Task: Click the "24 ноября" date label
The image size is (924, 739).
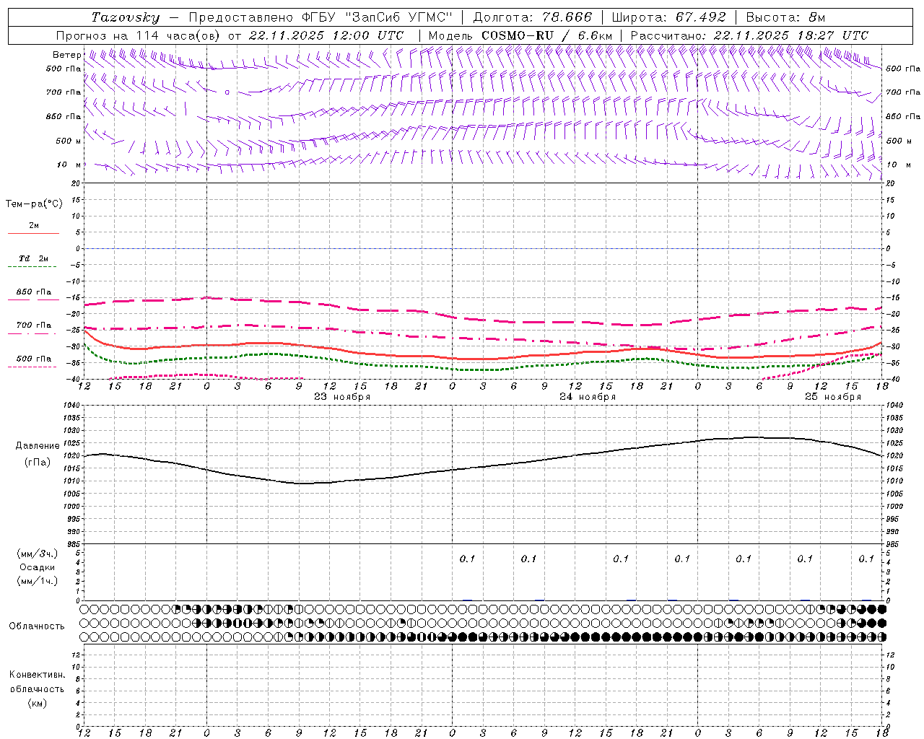Action: click(x=588, y=397)
